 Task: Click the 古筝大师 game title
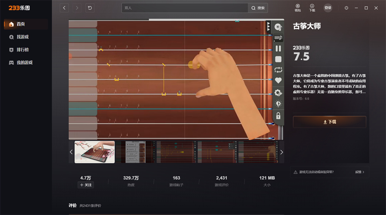tap(307, 26)
